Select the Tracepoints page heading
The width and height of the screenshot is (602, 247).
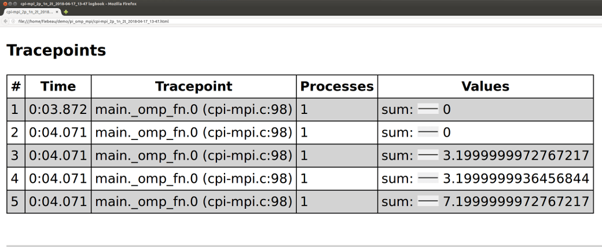pyautogui.click(x=56, y=50)
